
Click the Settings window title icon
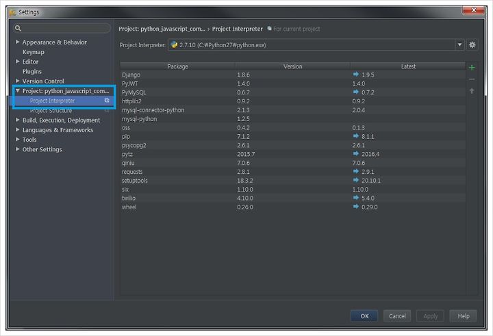coord(12,12)
